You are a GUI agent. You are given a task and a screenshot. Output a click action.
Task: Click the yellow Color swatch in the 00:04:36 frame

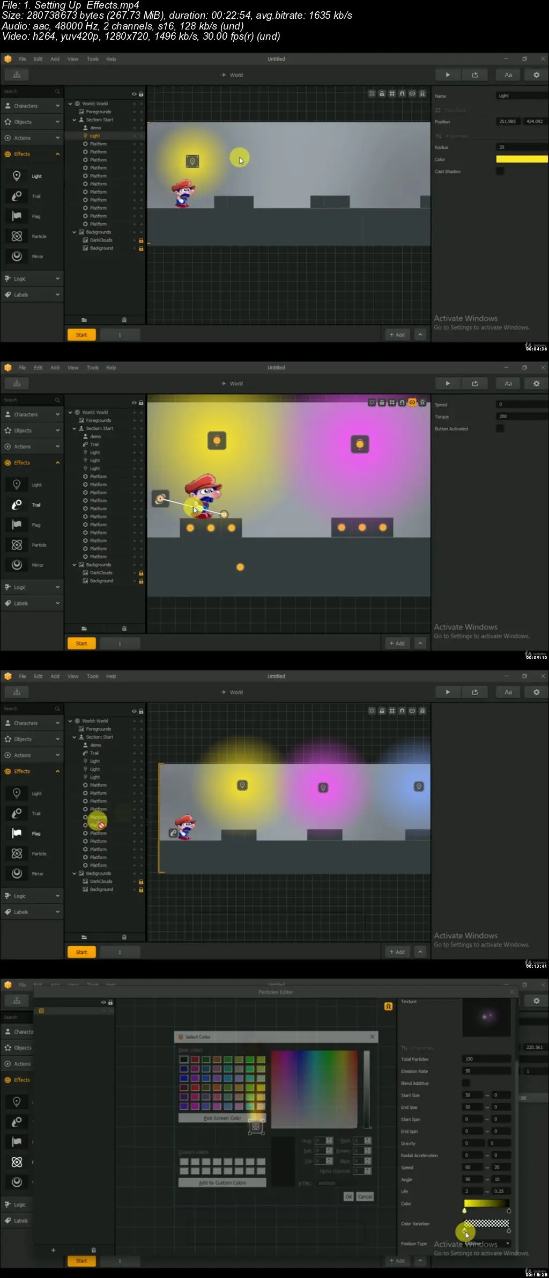click(x=522, y=159)
